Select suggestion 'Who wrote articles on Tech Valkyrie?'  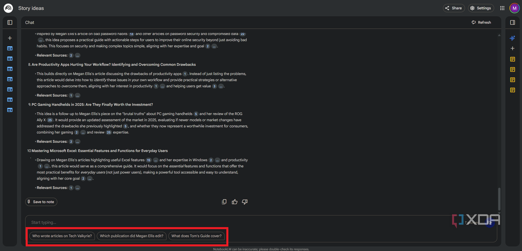(x=62, y=236)
